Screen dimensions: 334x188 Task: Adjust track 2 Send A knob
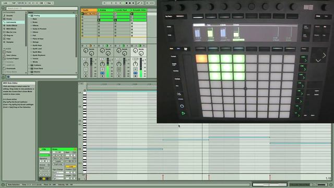102,51
